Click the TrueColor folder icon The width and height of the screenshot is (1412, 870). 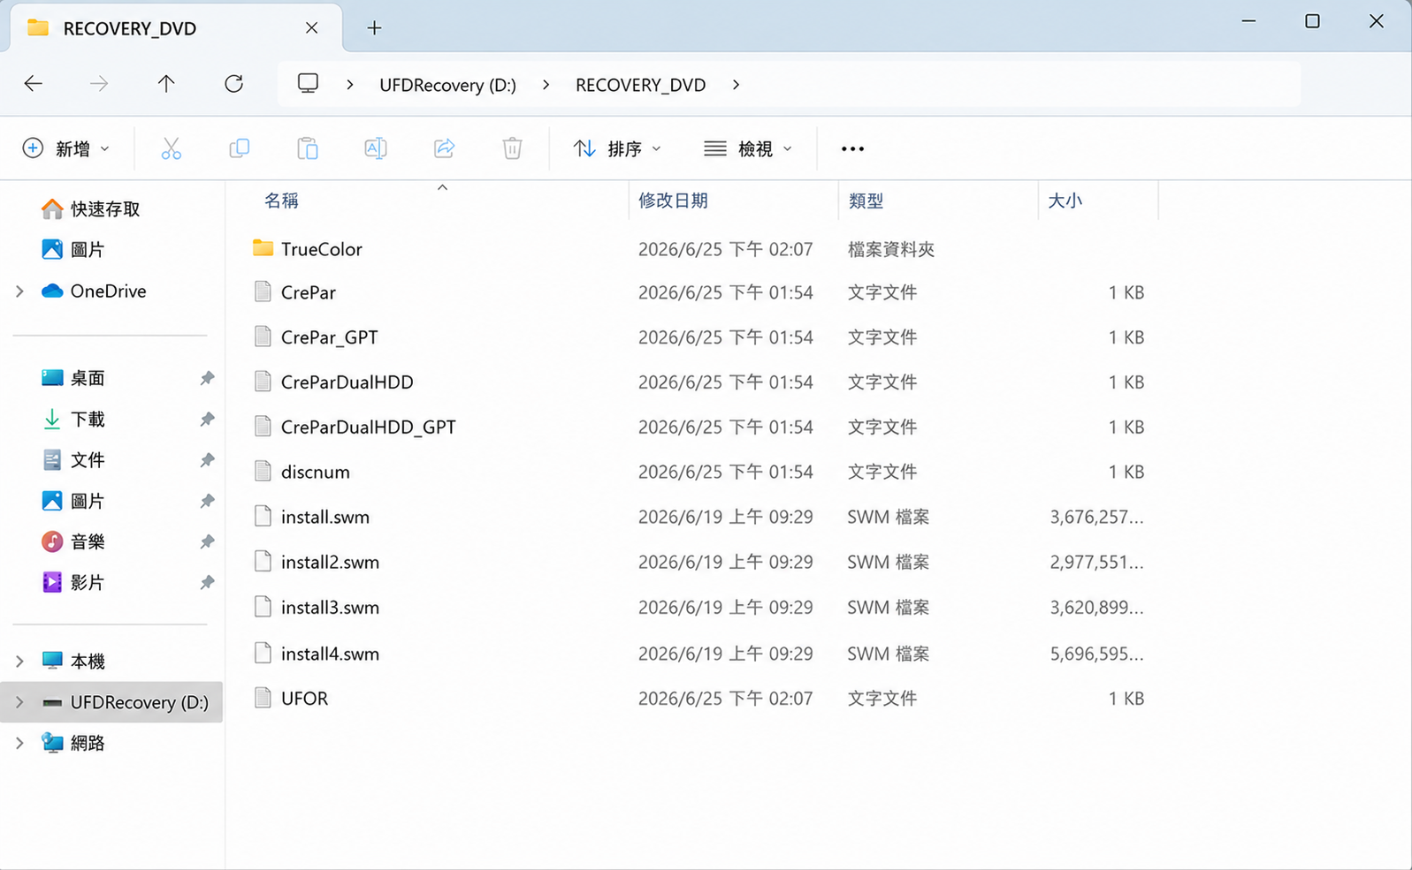click(263, 248)
